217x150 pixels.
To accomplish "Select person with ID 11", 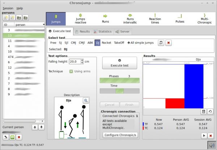I will [24, 41].
